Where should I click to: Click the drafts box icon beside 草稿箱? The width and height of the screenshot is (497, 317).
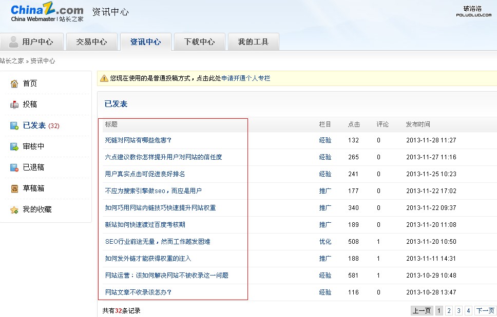click(x=14, y=188)
